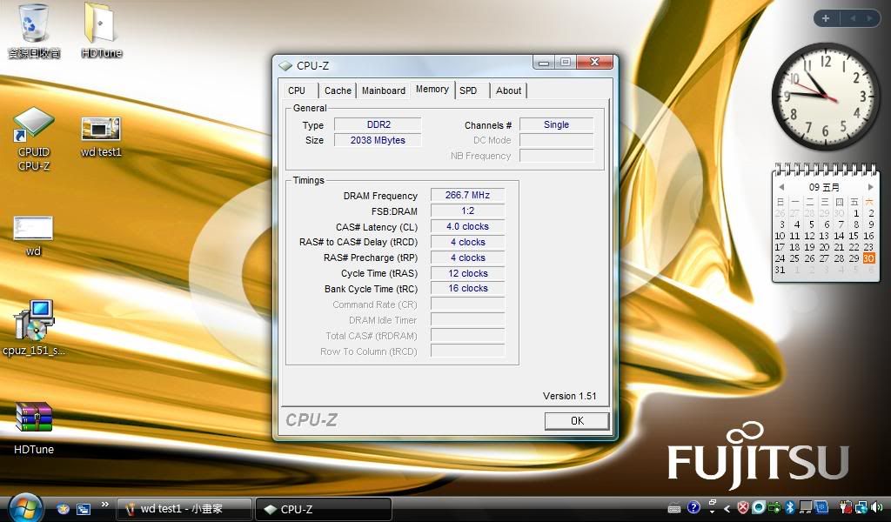
Task: Go to previous month in calendar gadget
Action: pos(781,187)
